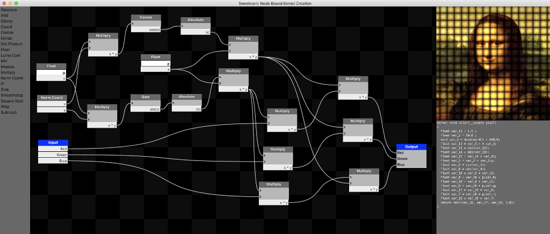The image size is (550, 234).
Task: Select Add in the node type list
Action: pos(4,16)
